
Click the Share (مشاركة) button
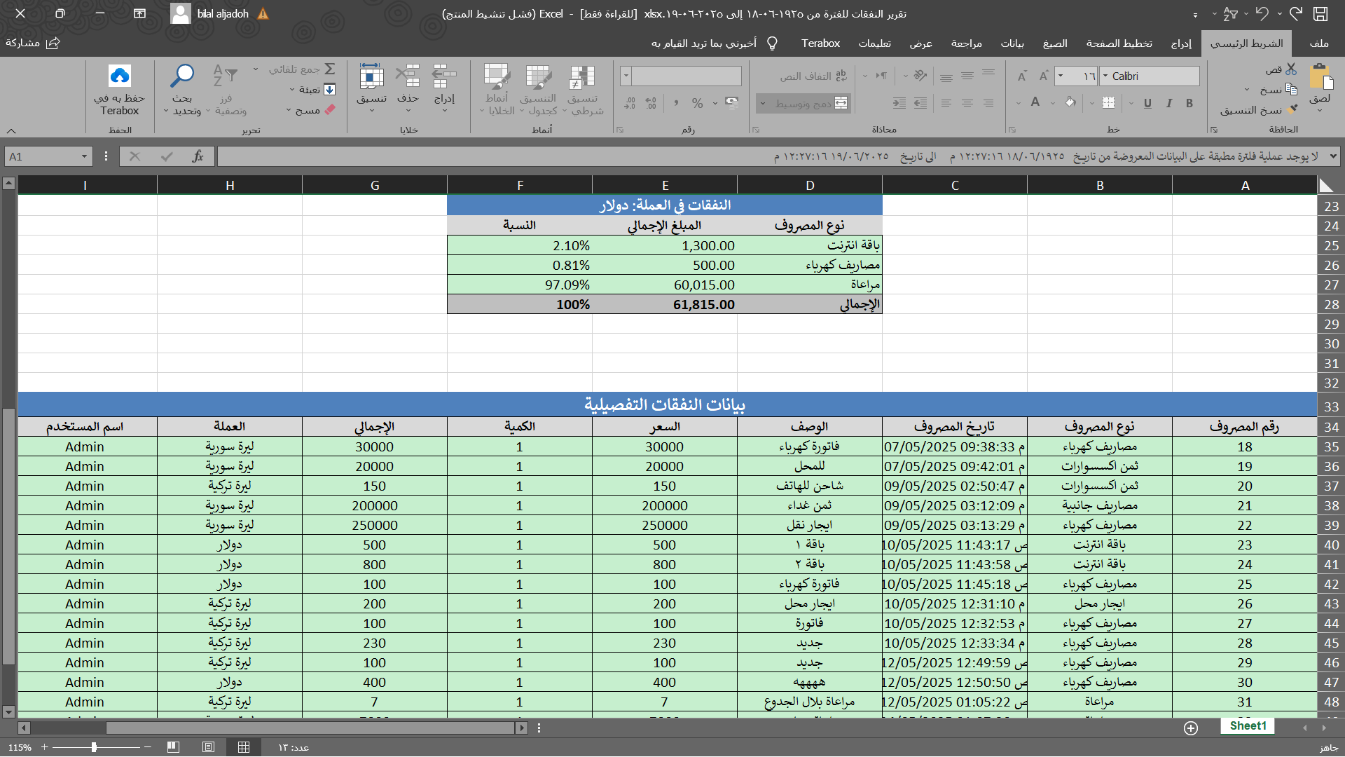(33, 43)
